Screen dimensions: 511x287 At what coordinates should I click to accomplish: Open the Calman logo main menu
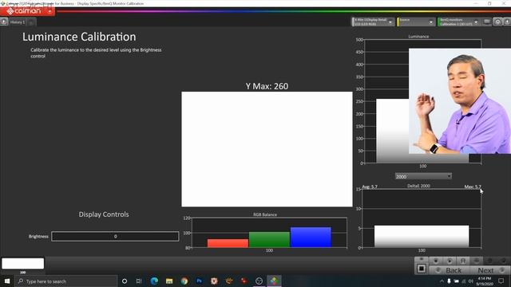click(x=27, y=11)
